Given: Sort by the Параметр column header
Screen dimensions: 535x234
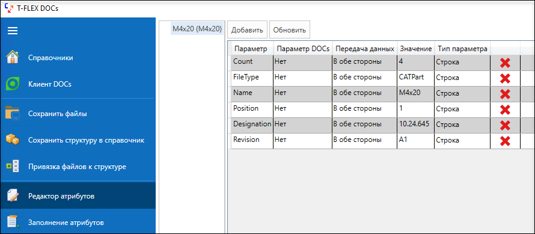Looking at the screenshot, I should [252, 49].
